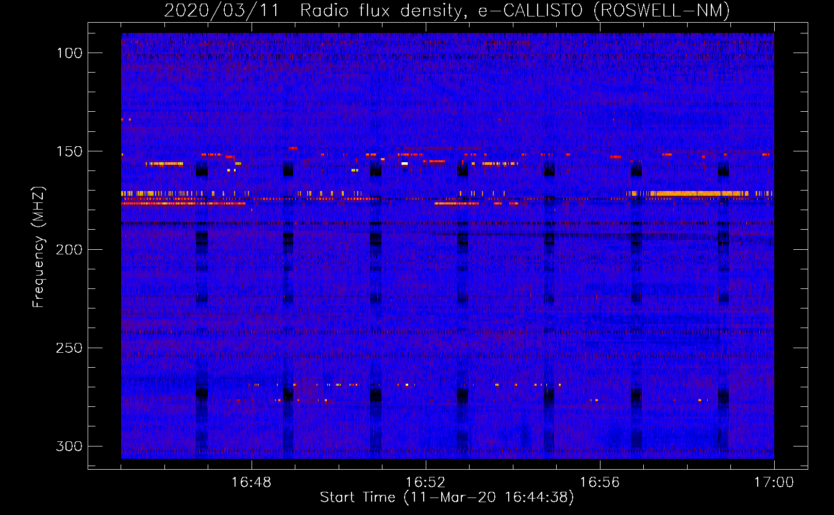
Task: Click the "17:00" time tick label
Action: point(774,483)
